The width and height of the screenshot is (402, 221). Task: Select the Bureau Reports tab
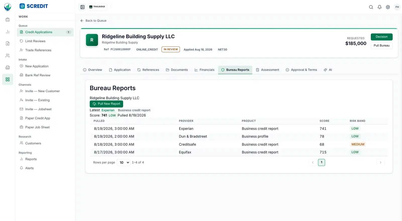point(235,70)
